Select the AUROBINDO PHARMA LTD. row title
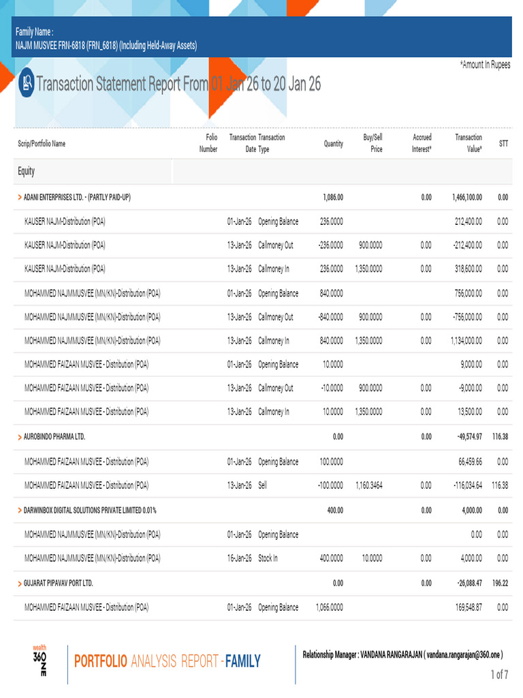Screen dimensions: 523x698 [54, 437]
